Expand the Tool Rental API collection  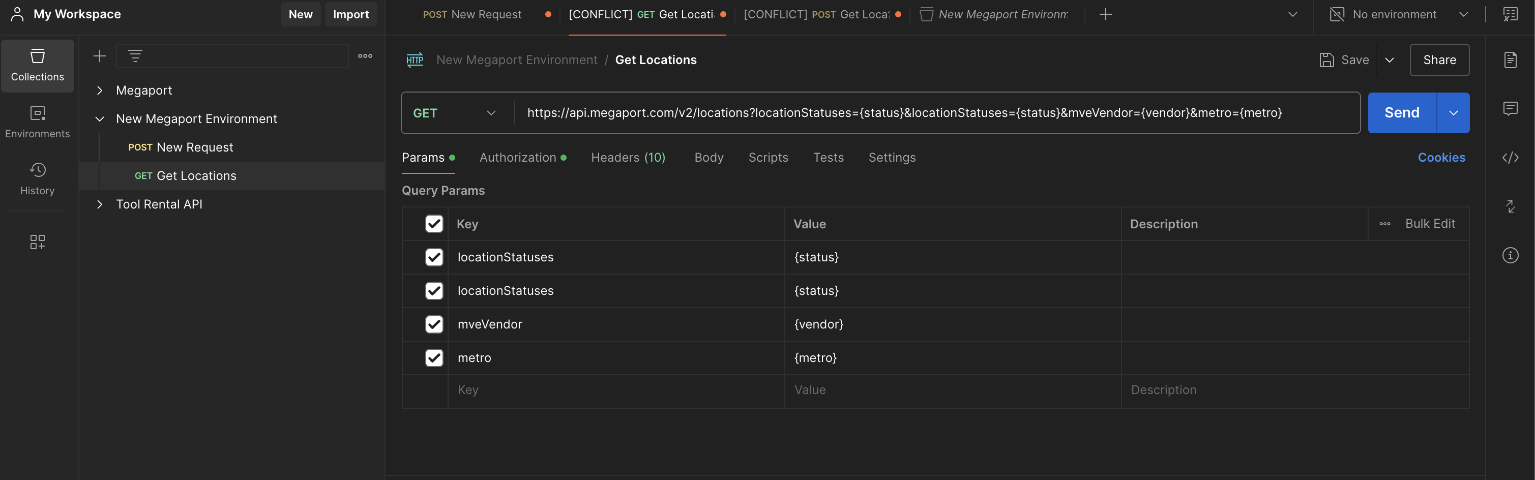100,204
